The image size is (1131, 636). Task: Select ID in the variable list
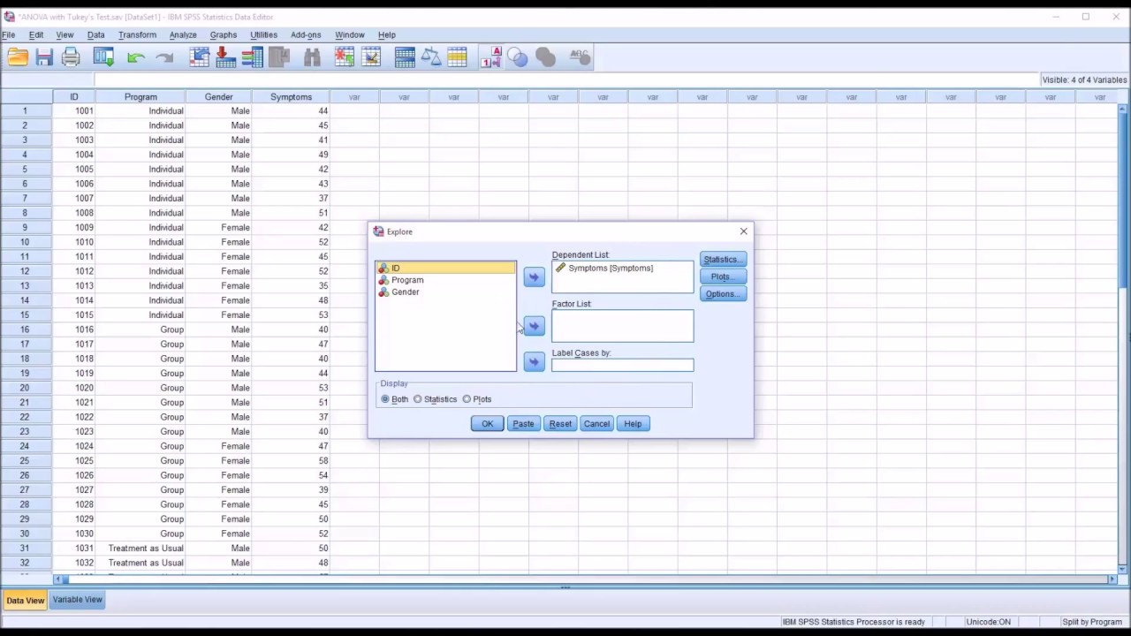[445, 268]
